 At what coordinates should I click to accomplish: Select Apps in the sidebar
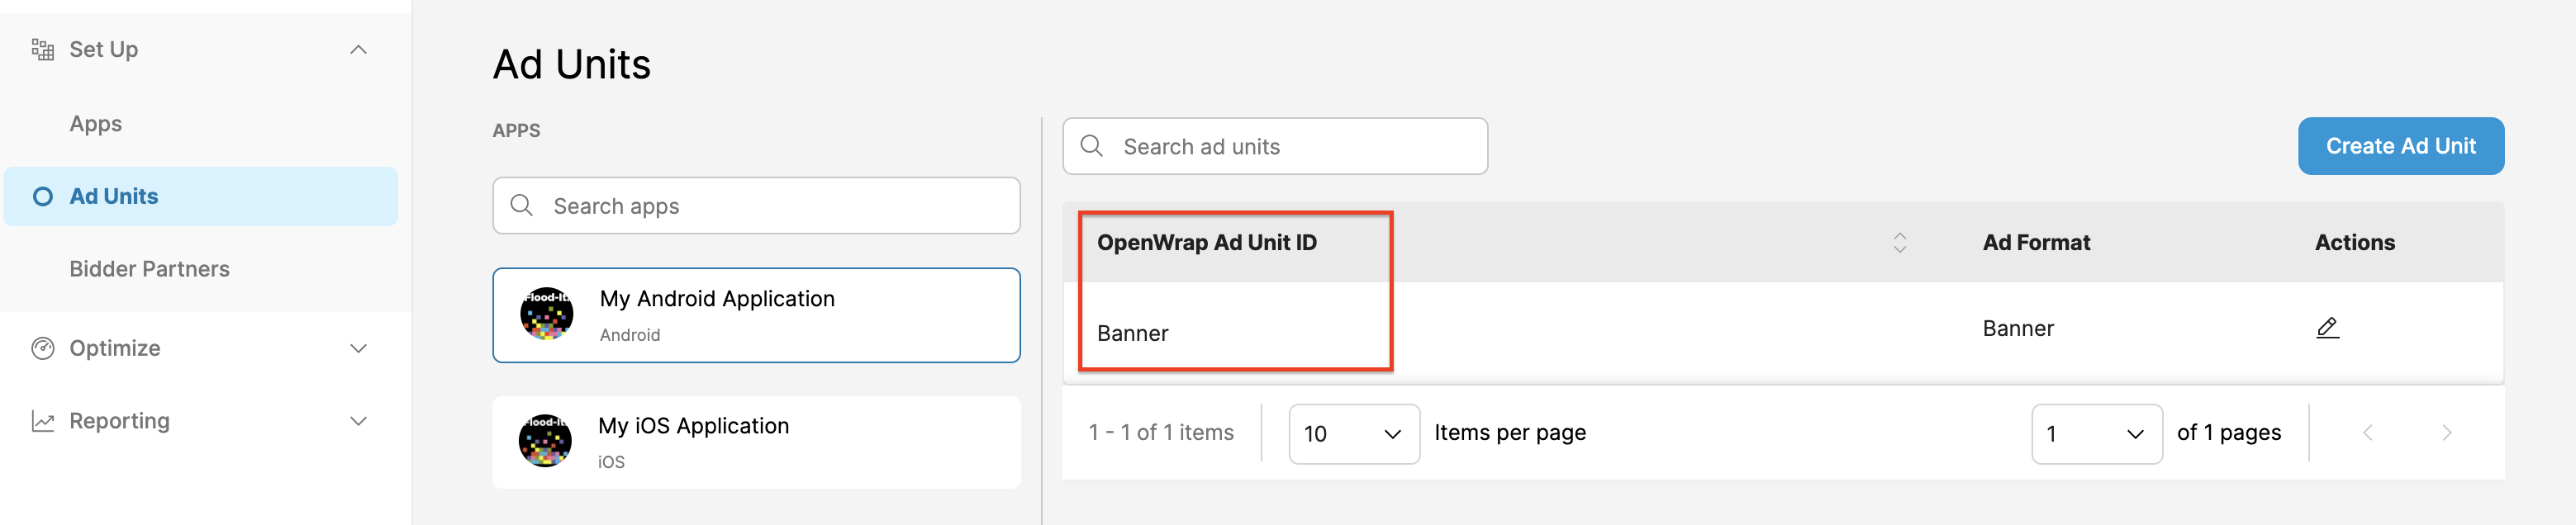[x=95, y=123]
